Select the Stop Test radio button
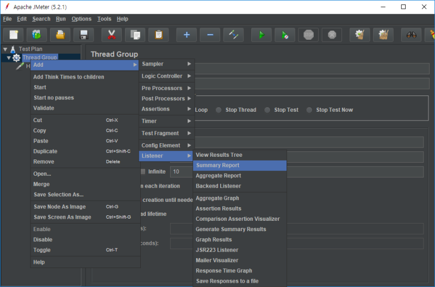Image resolution: width=435 pixels, height=287 pixels. click(x=267, y=110)
